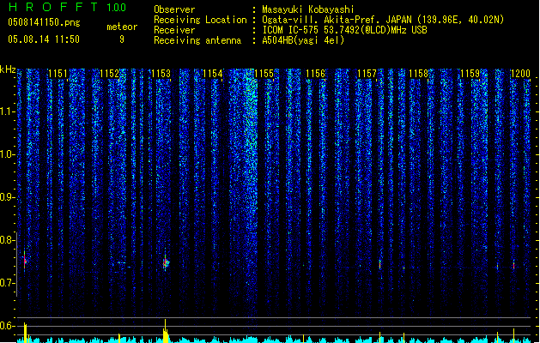
Task: Click the Receiving antenna label
Action: click(x=197, y=40)
